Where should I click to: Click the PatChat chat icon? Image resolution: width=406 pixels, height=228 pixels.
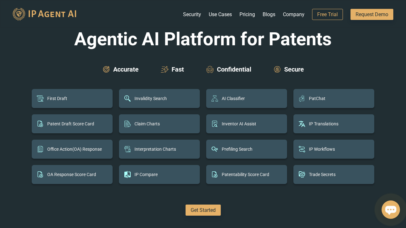click(x=302, y=98)
